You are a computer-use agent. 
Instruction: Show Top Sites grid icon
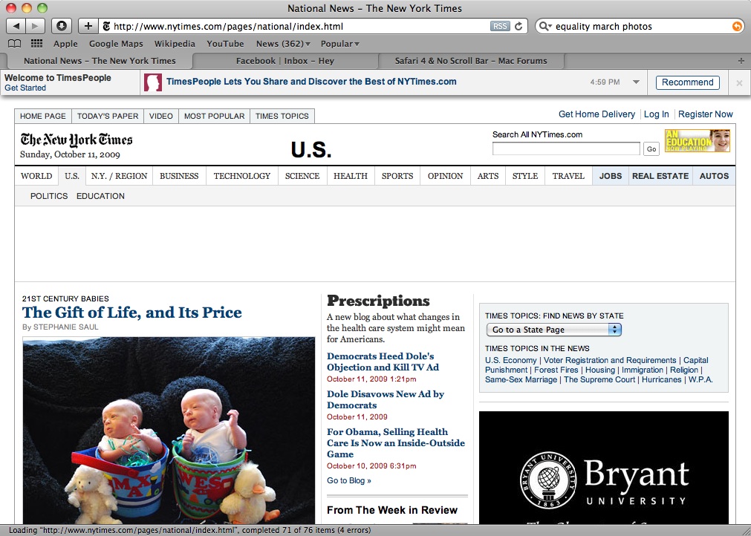[36, 44]
